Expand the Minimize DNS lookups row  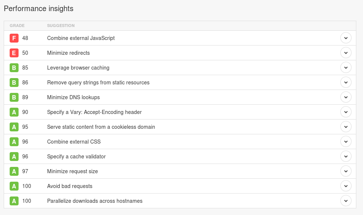click(346, 97)
